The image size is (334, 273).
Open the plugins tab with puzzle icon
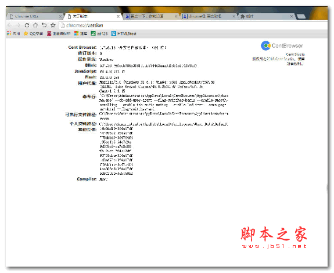click(266, 16)
